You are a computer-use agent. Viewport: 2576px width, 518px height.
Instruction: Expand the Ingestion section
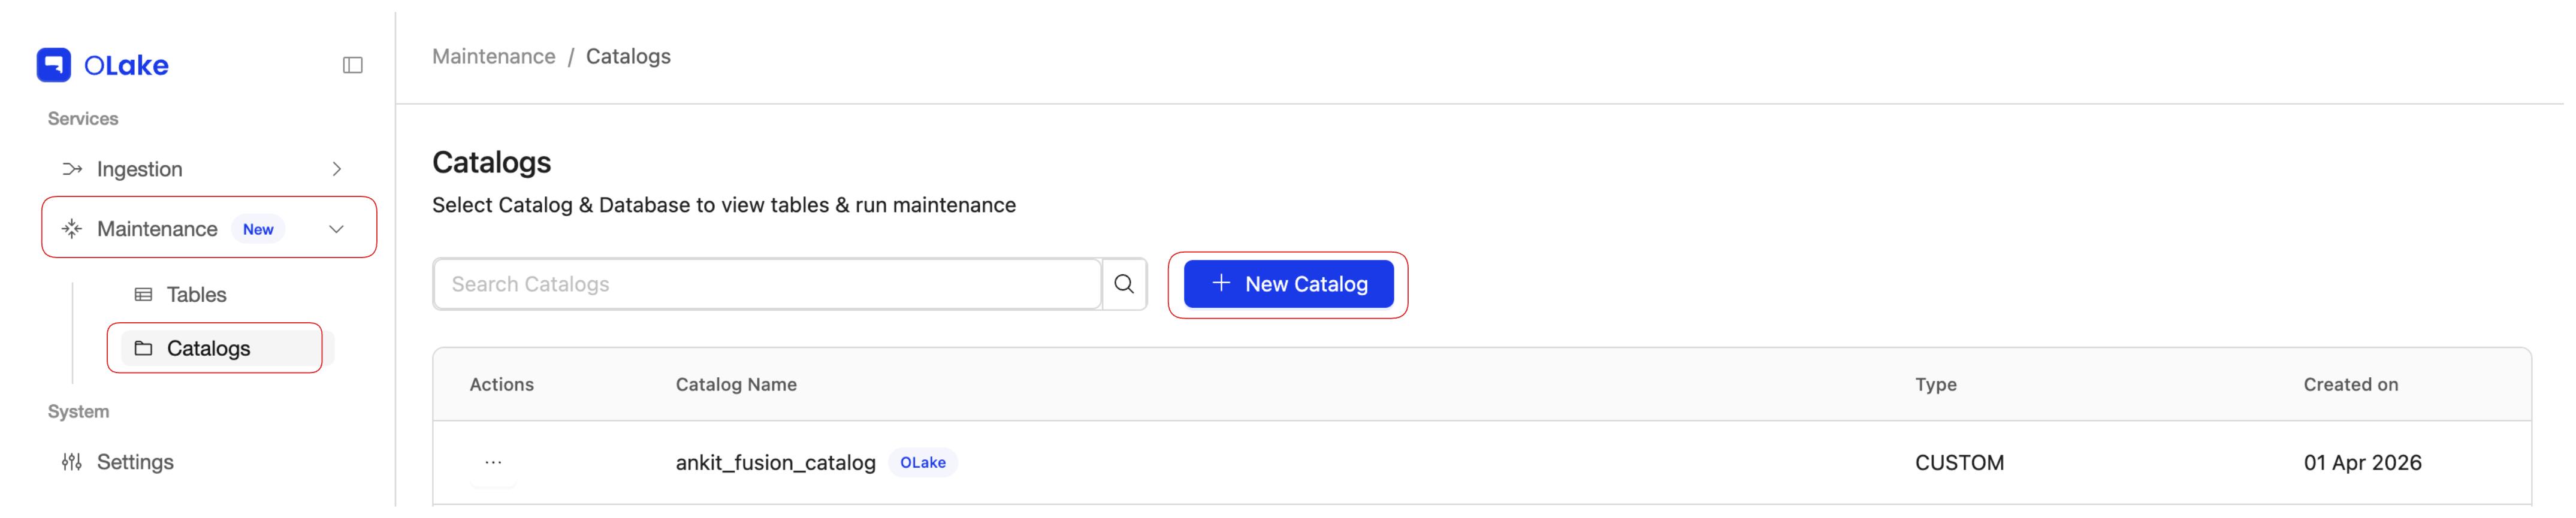(x=338, y=168)
